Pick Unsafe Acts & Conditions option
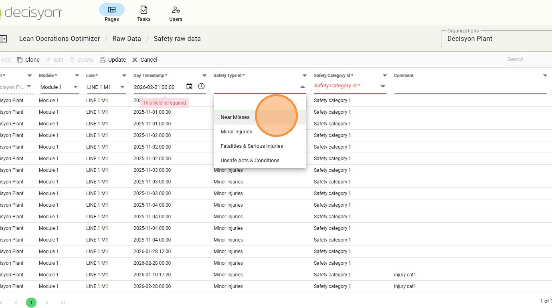Viewport: 552px width, 308px height. [x=250, y=161]
